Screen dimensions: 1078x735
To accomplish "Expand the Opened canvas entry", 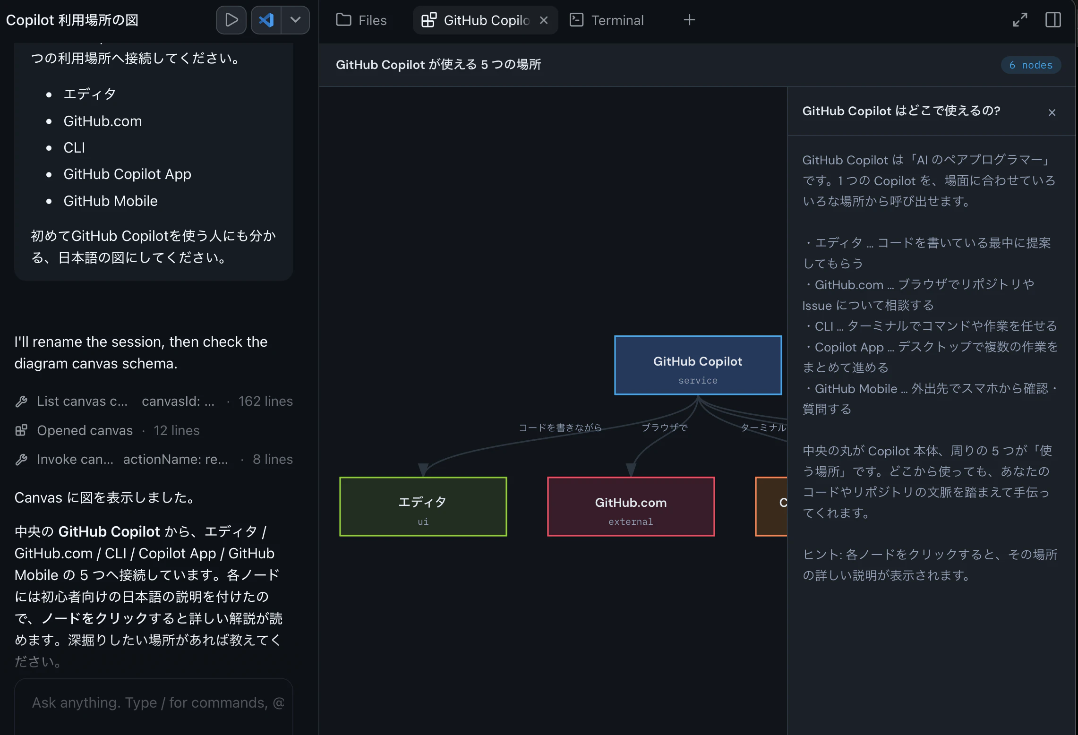I will pos(107,430).
